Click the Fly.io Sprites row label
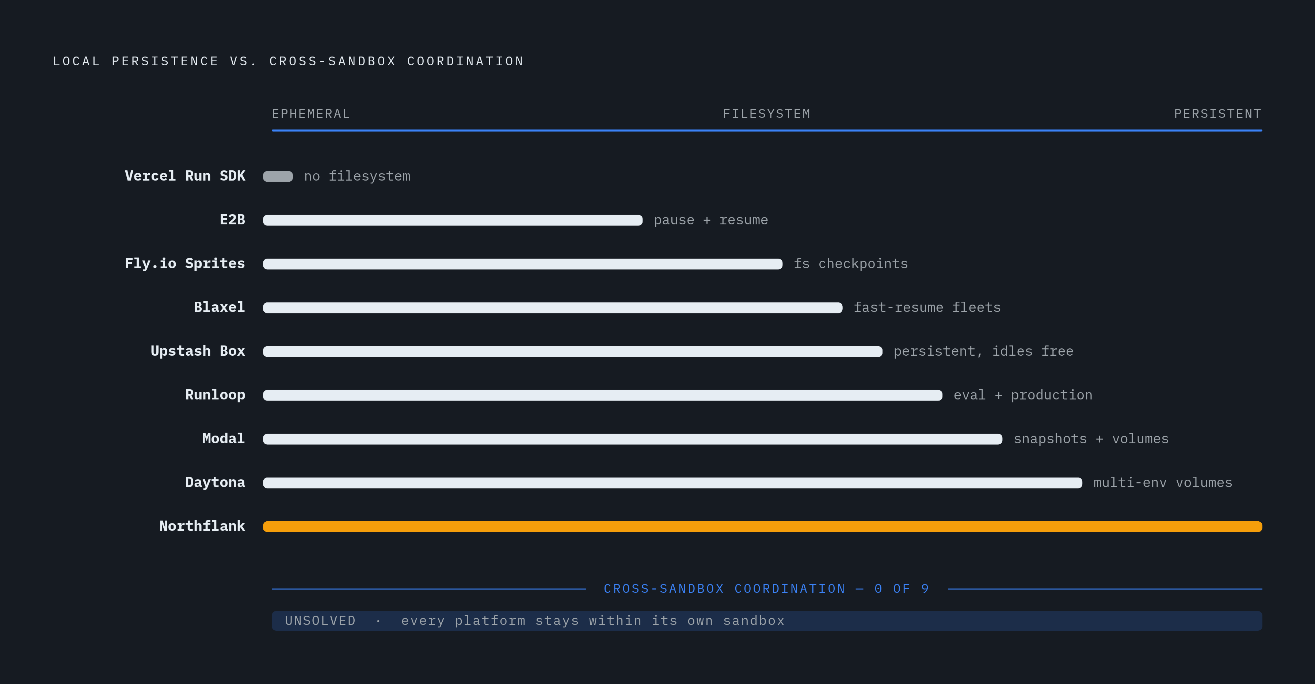The height and width of the screenshot is (684, 1315). pyautogui.click(x=185, y=263)
